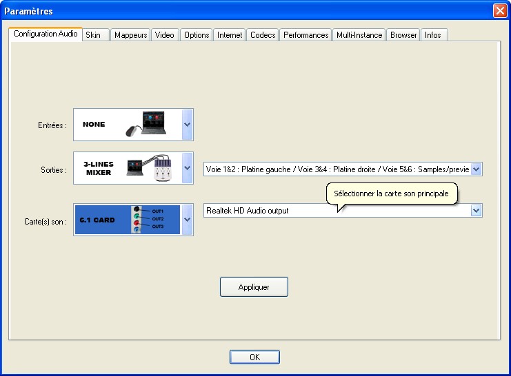This screenshot has height=376, width=511.
Task: Switch to the Codecs tab
Action: tap(263, 35)
